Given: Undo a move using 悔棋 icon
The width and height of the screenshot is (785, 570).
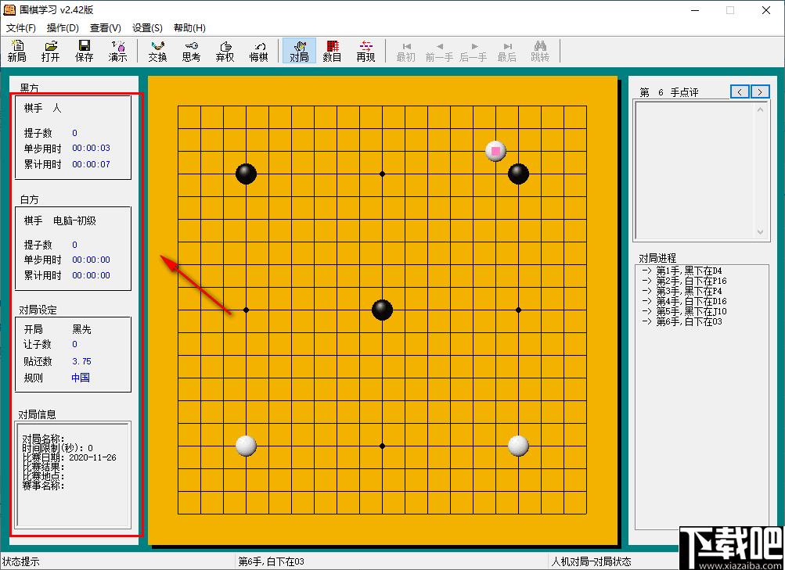Looking at the screenshot, I should 258,52.
